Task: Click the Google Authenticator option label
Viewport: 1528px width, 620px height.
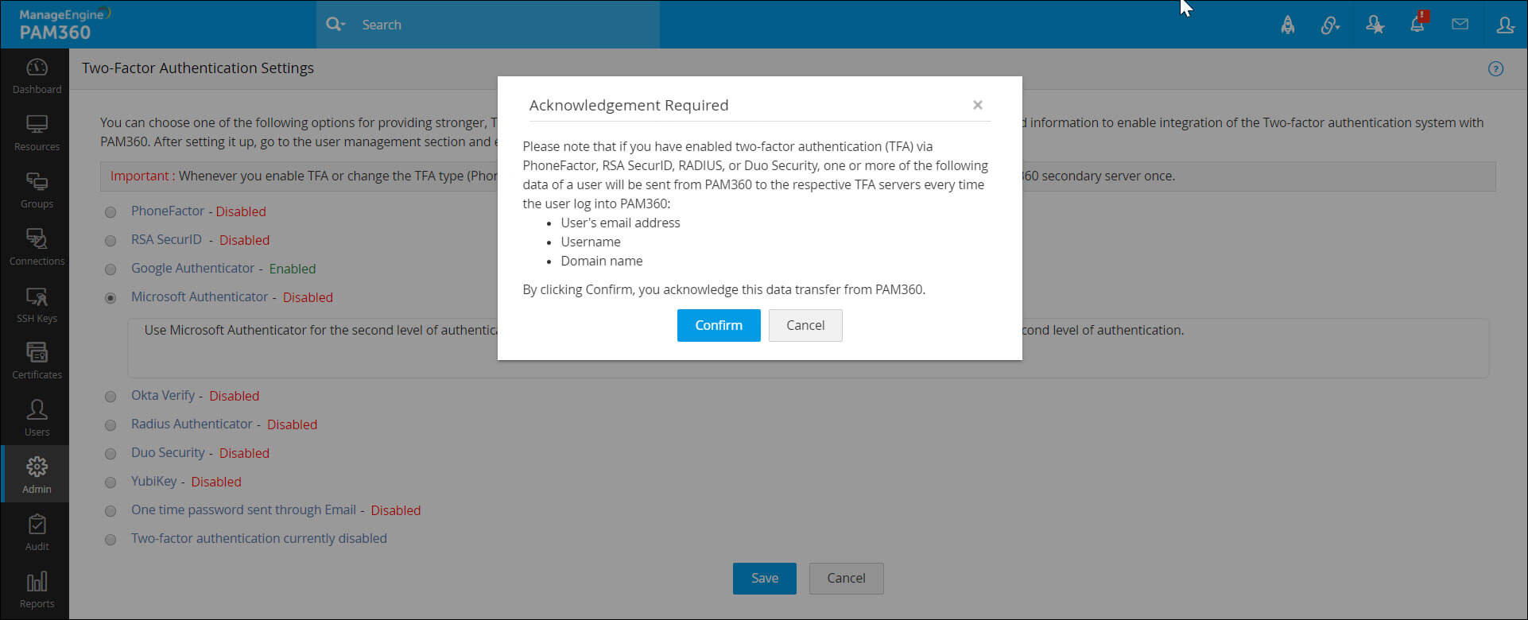Action: [193, 268]
